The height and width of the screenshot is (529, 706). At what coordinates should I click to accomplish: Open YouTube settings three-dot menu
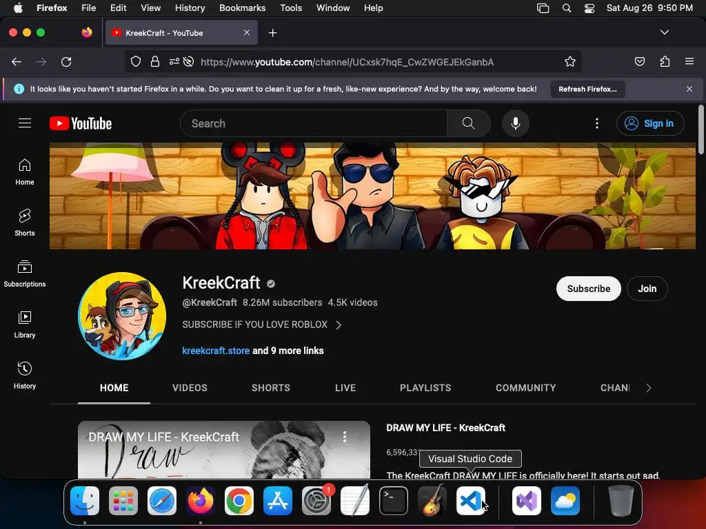(x=597, y=123)
